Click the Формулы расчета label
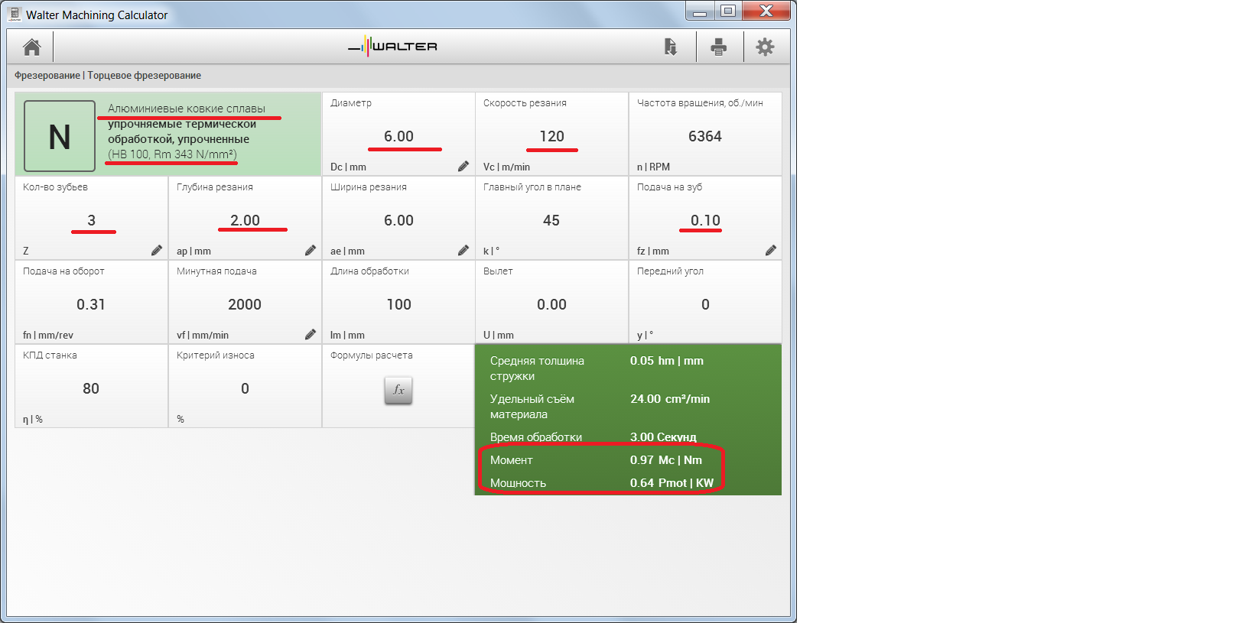Image resolution: width=1252 pixels, height=623 pixels. 372,355
